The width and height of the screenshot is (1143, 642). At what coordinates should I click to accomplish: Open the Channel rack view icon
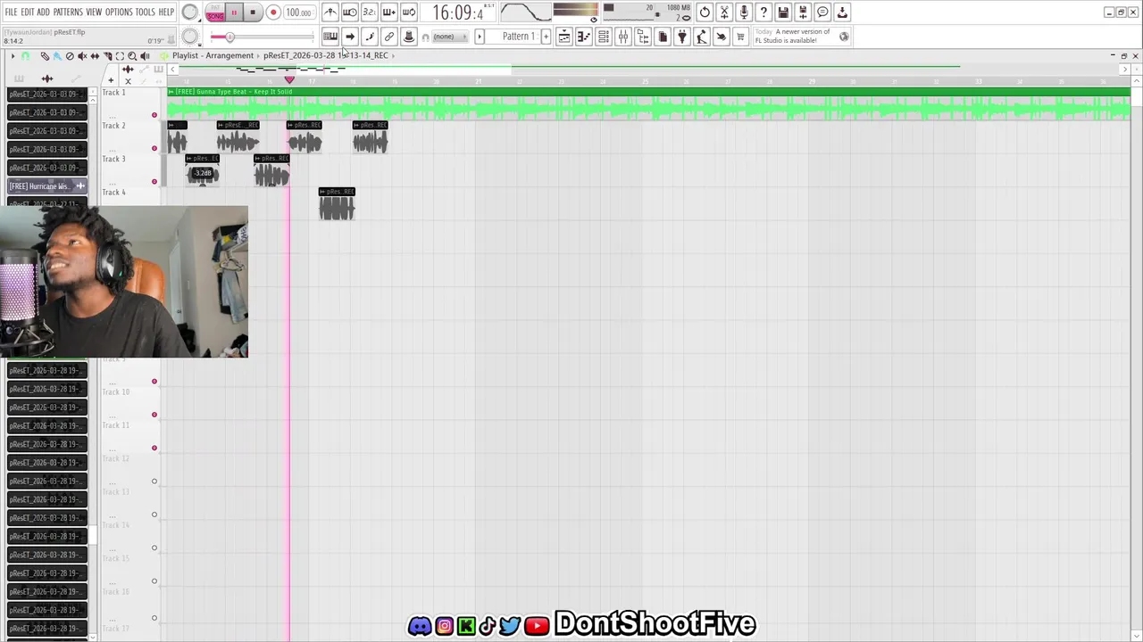pyautogui.click(x=604, y=37)
